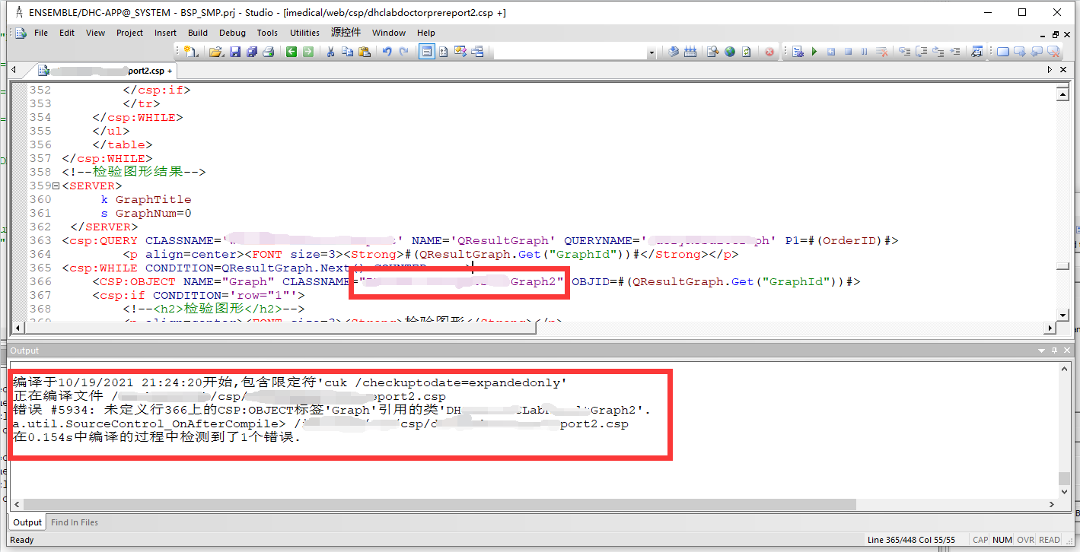
Task: Open the Output panel options dropdown arrow
Action: coord(1042,351)
